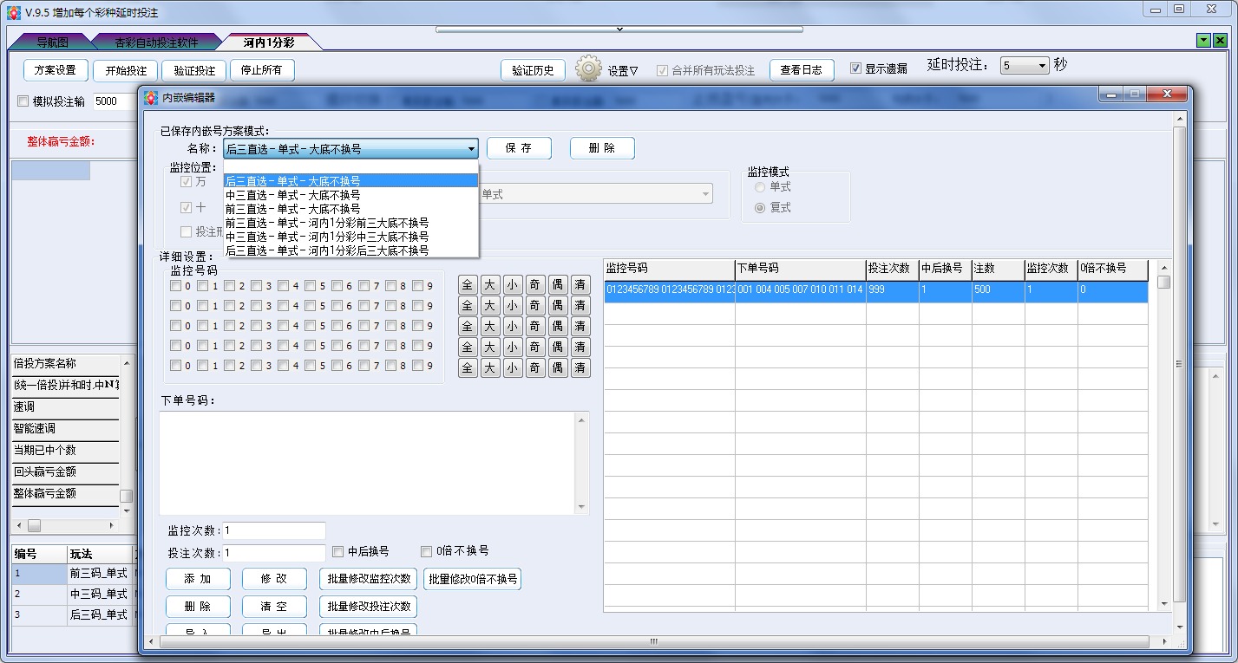Viewport: 1238px width, 663px height.
Task: Click the gear settings icon
Action: (588, 69)
